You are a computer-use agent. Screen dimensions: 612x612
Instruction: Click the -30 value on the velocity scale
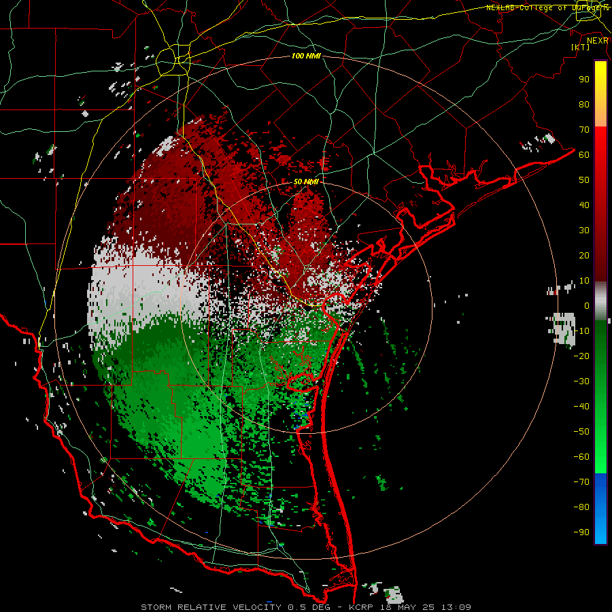pos(581,381)
